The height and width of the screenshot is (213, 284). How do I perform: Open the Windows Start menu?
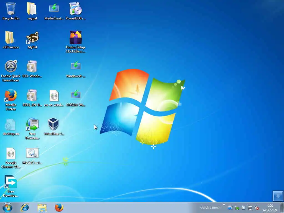click(7, 207)
